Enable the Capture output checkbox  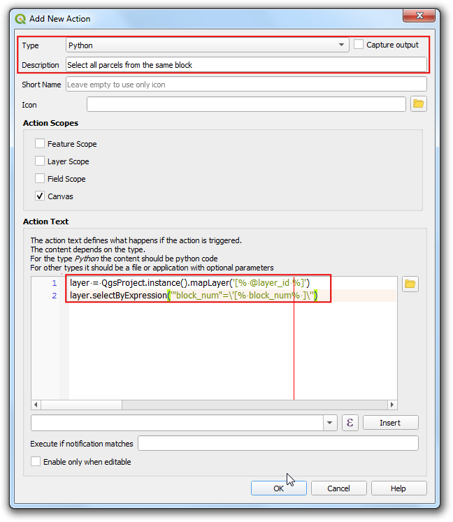click(x=359, y=45)
